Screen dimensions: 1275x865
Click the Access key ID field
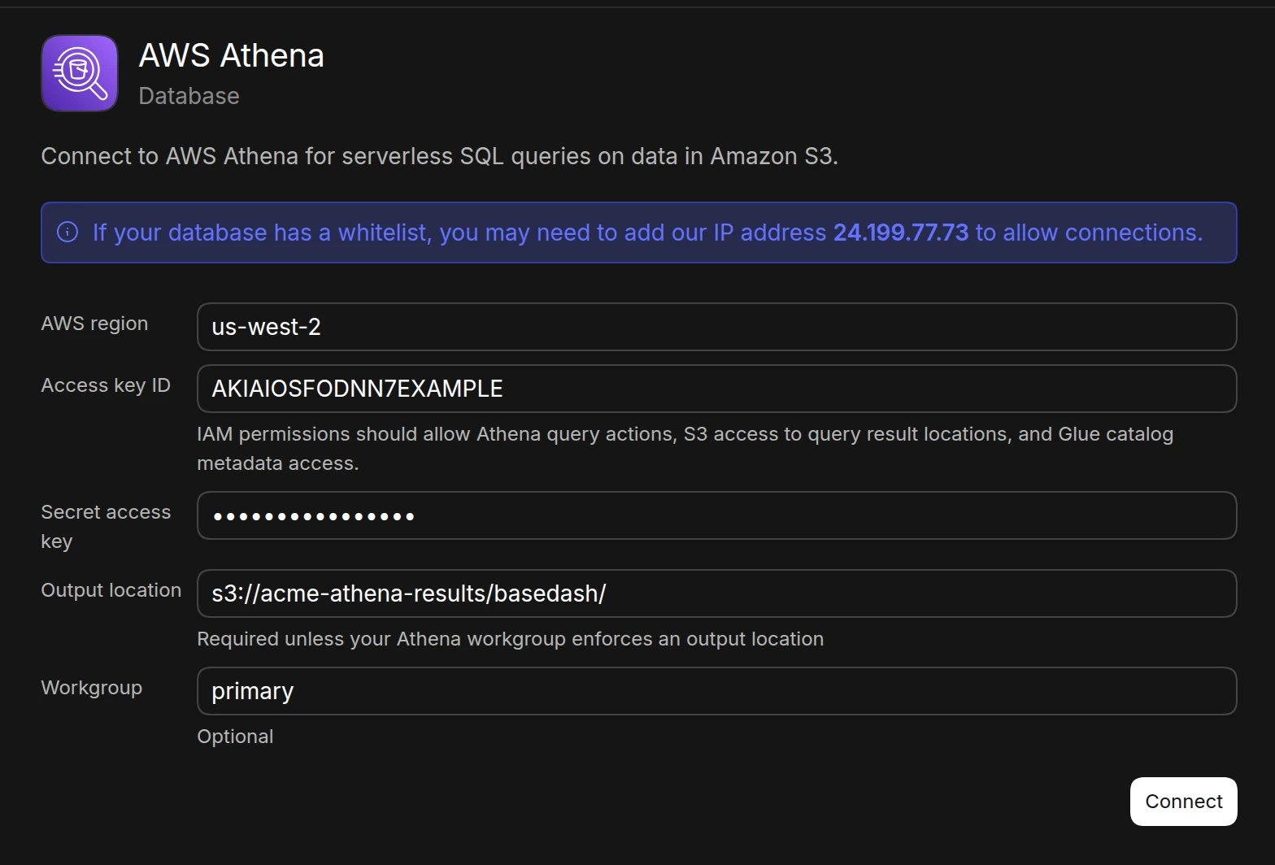[716, 389]
